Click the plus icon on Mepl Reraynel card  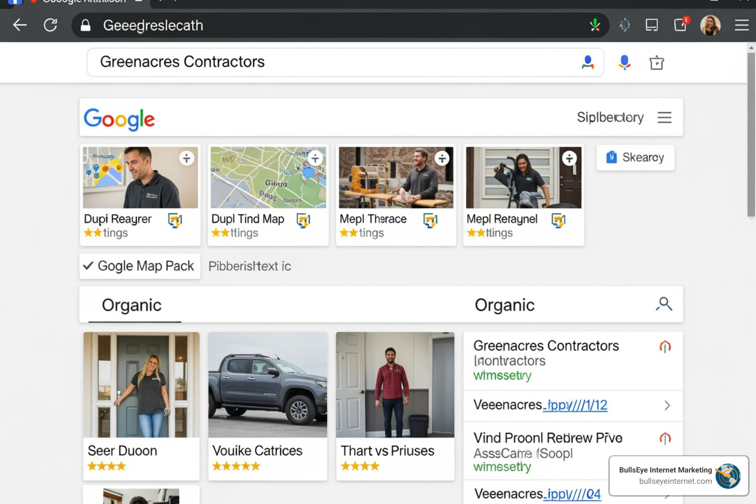(x=569, y=158)
